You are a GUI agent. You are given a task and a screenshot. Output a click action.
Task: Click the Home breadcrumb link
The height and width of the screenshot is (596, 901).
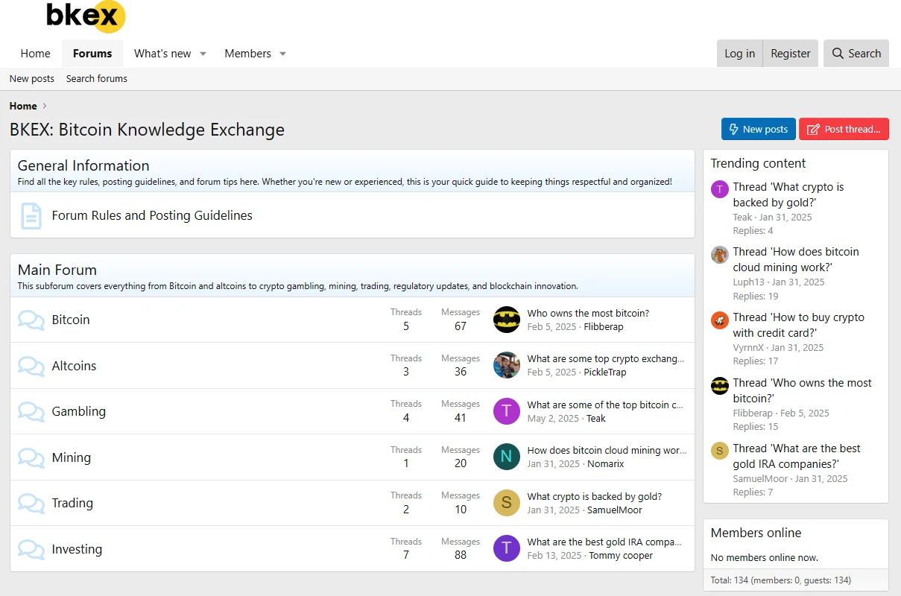(x=23, y=106)
